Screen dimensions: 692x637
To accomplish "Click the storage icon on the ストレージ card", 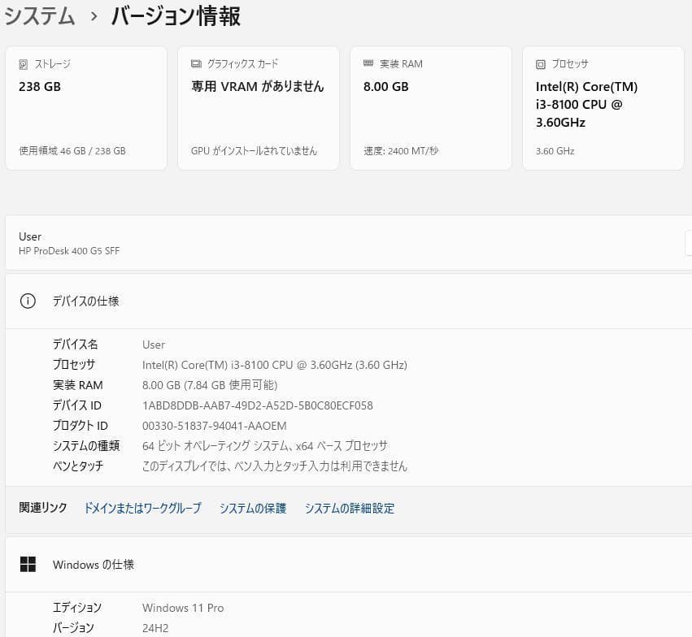I will click(25, 63).
